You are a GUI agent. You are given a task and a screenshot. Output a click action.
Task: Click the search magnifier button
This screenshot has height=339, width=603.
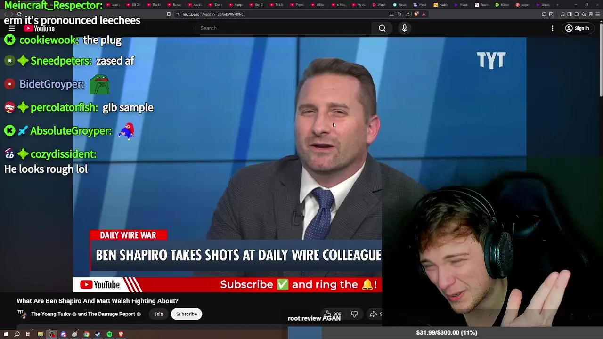tap(382, 28)
